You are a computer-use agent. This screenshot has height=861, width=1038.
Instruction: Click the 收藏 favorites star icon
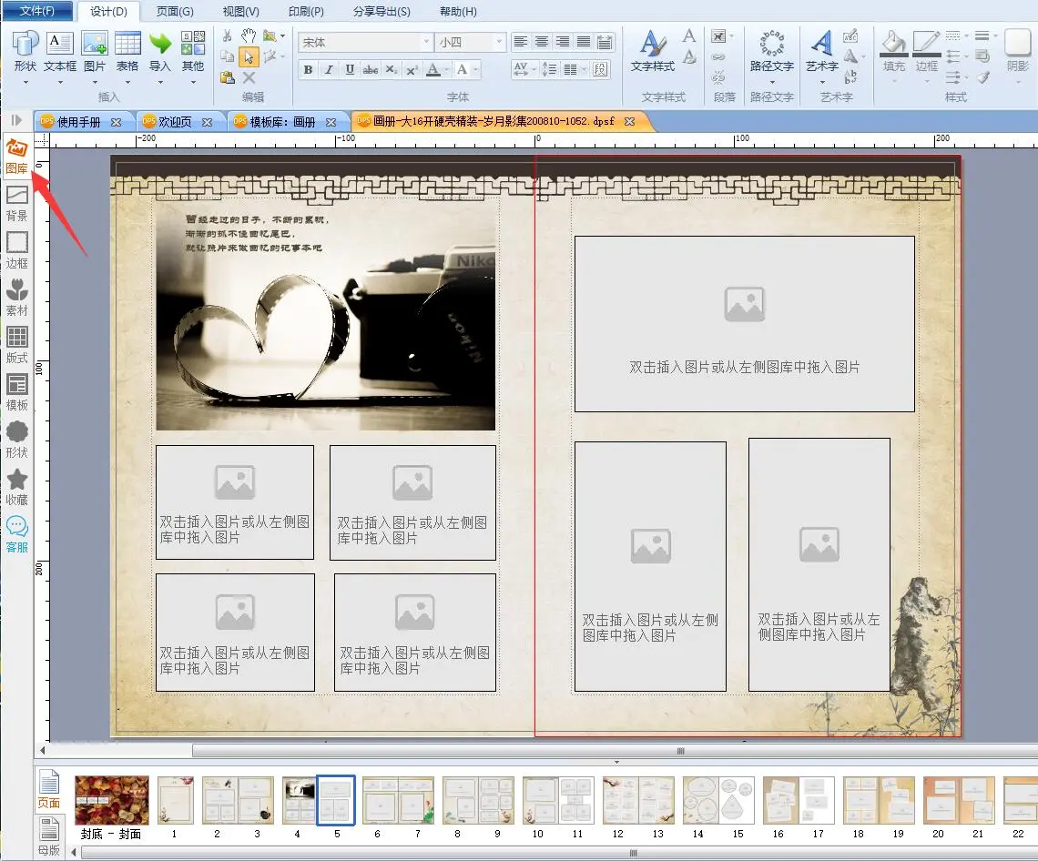pyautogui.click(x=16, y=486)
